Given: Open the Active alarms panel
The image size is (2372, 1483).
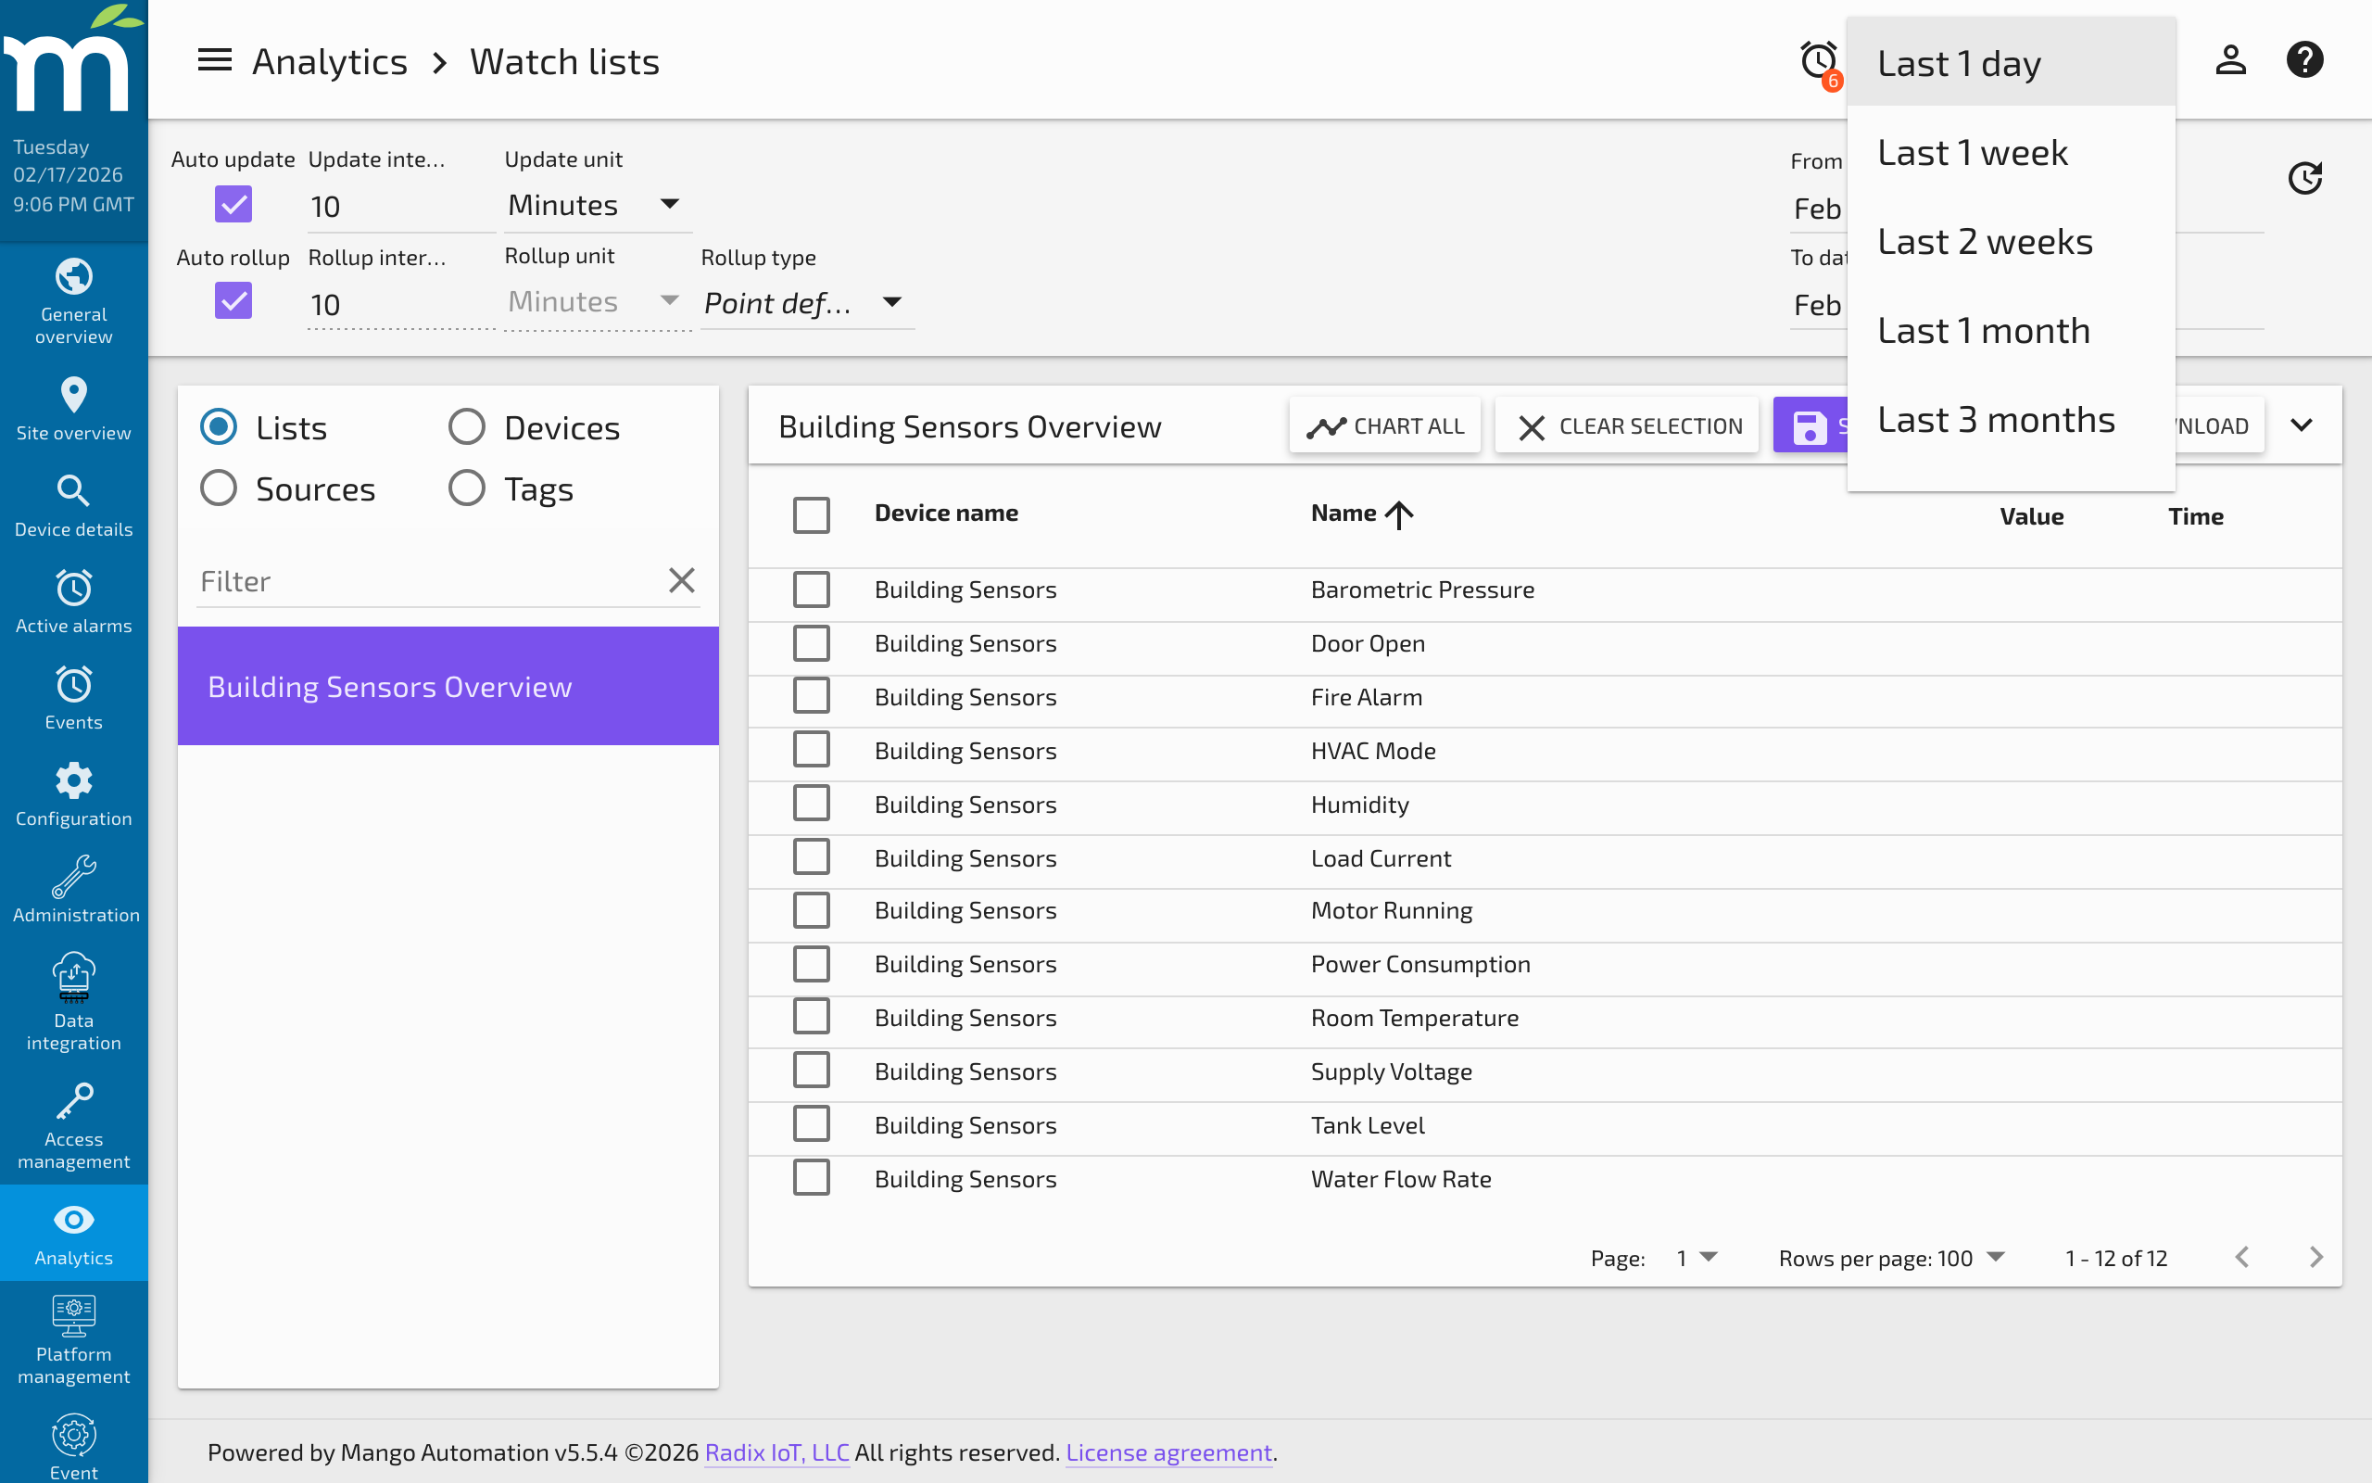Looking at the screenshot, I should (x=73, y=601).
